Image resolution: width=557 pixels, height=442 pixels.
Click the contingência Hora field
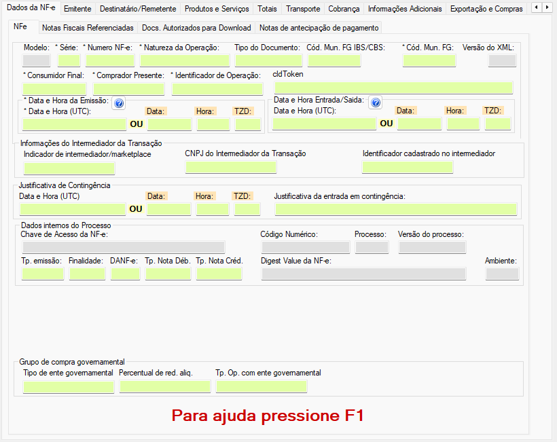click(213, 210)
